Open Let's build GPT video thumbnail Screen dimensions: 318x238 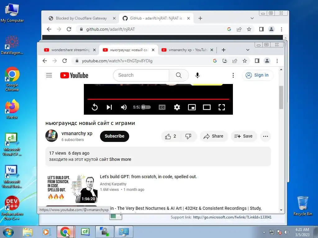[x=71, y=188]
